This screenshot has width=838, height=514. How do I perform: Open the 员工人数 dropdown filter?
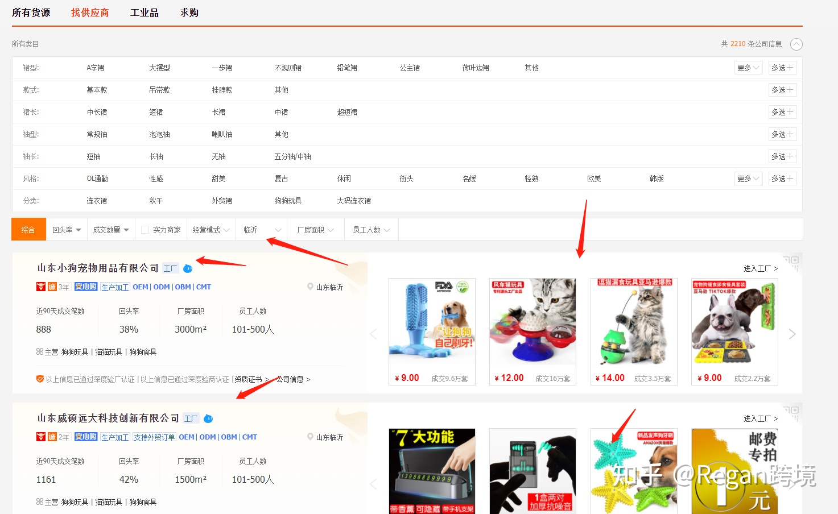(x=370, y=229)
